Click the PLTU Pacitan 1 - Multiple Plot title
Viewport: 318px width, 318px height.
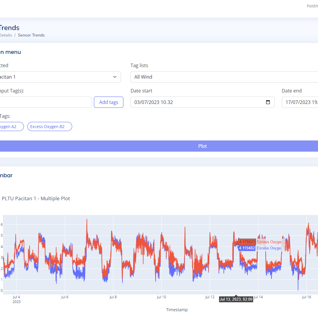tap(36, 198)
